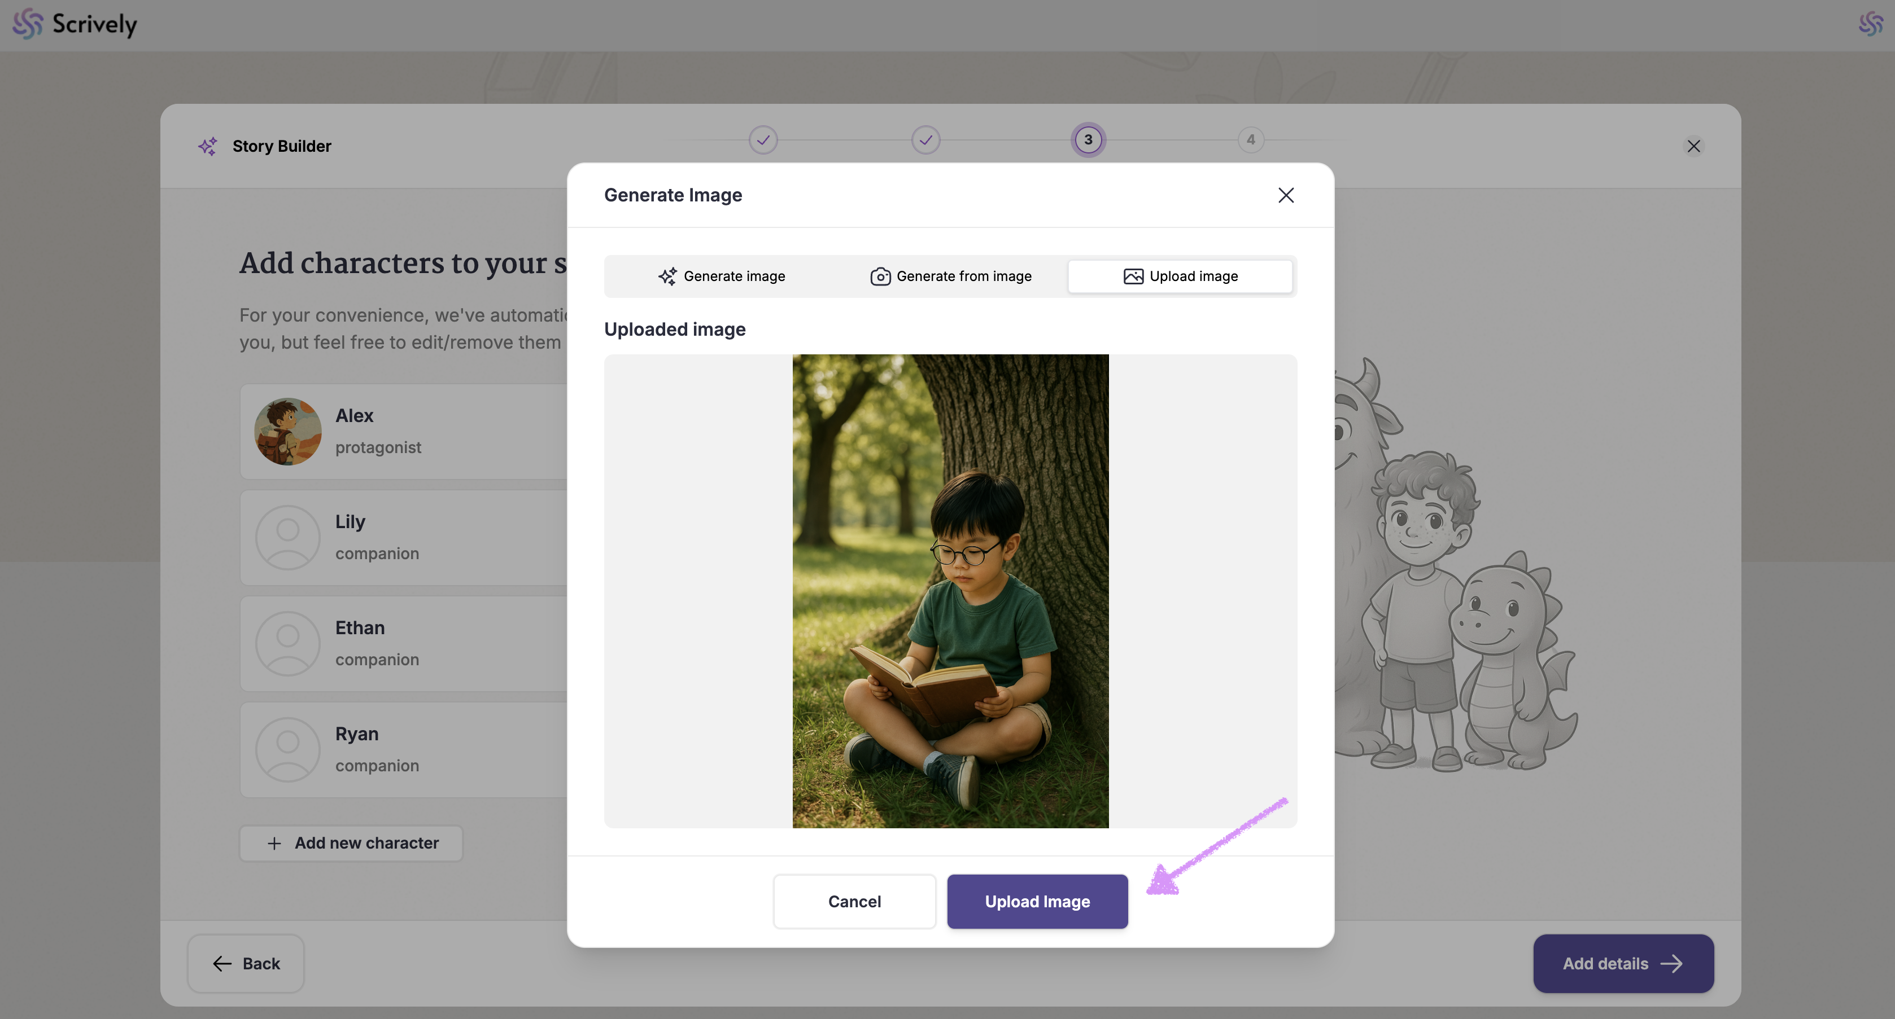Click the Story Builder sparkle icon
The width and height of the screenshot is (1895, 1019).
207,146
